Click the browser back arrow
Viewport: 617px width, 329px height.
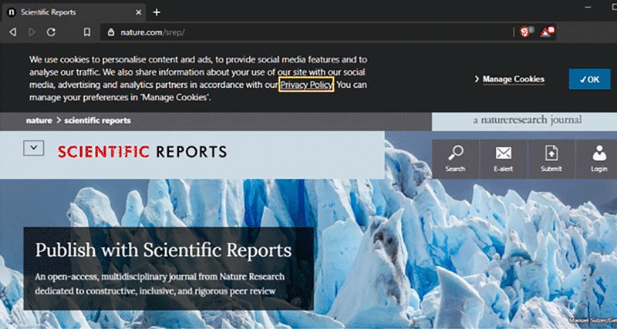[x=12, y=32]
